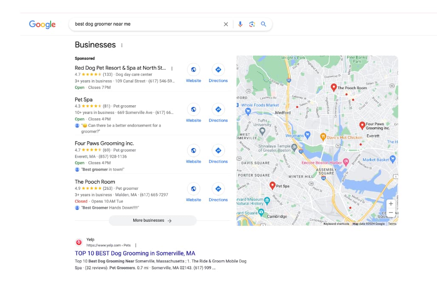Click the Yelp favicon icon
The width and height of the screenshot is (437, 282).
[79, 243]
